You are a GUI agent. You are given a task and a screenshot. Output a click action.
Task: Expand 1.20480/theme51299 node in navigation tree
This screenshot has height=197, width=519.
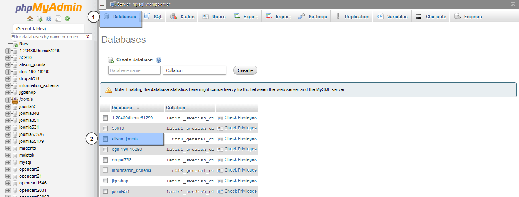[x=8, y=51]
